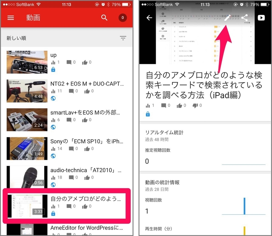
Task: Open the sort filter icon beside 新しい順
Action: (123, 38)
